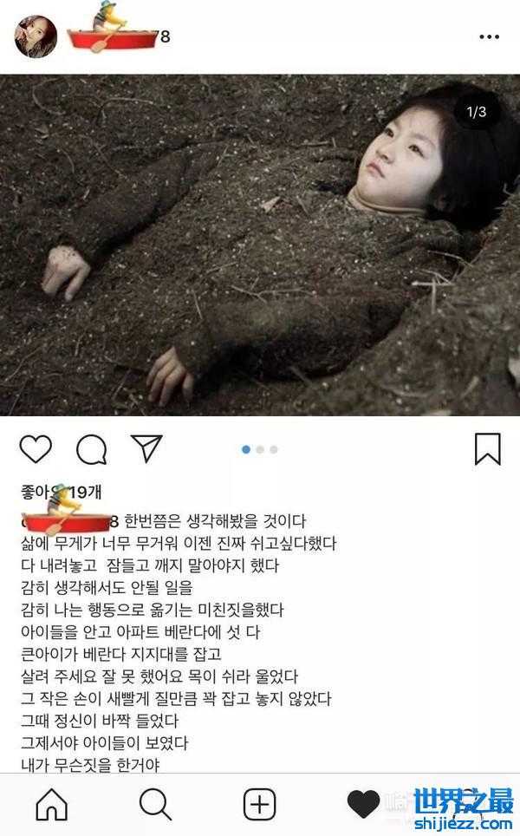
Task: Save post with bookmark icon
Action: [487, 449]
